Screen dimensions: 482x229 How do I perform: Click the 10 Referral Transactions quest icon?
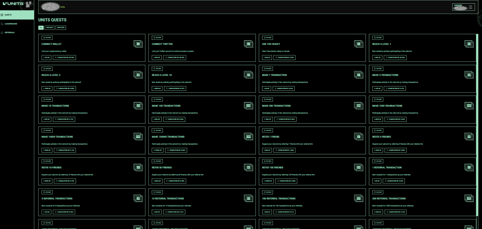tap(248, 198)
